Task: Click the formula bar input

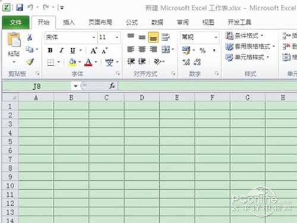Action: [207, 86]
